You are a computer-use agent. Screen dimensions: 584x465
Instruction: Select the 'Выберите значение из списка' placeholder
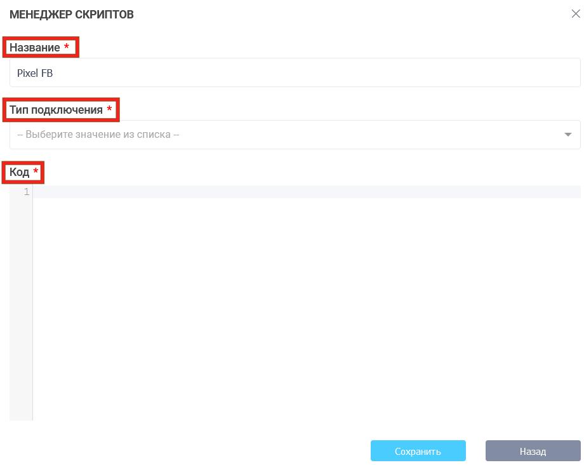tap(98, 135)
